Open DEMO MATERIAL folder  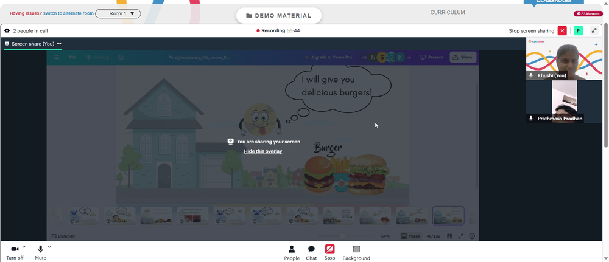coord(279,16)
